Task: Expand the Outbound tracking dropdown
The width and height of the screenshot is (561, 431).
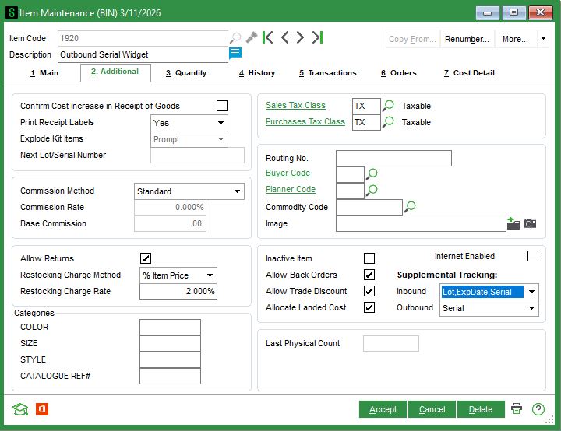Action: [x=531, y=308]
